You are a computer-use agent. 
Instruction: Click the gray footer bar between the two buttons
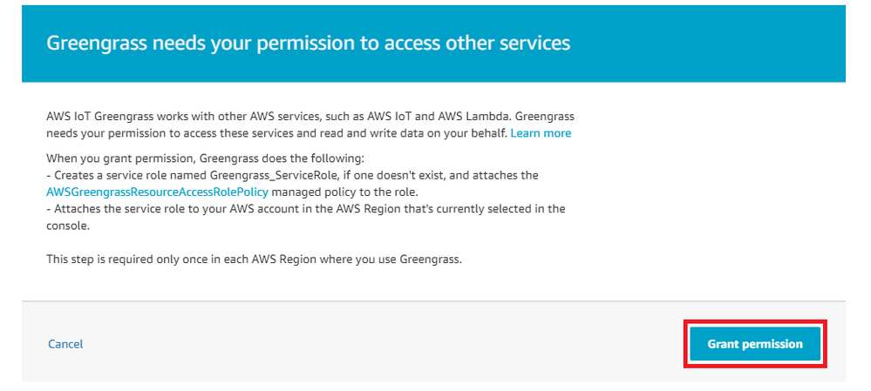coord(384,344)
